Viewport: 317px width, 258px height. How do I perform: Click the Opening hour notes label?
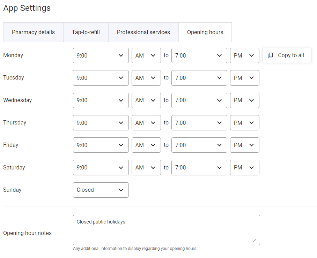[x=28, y=233]
